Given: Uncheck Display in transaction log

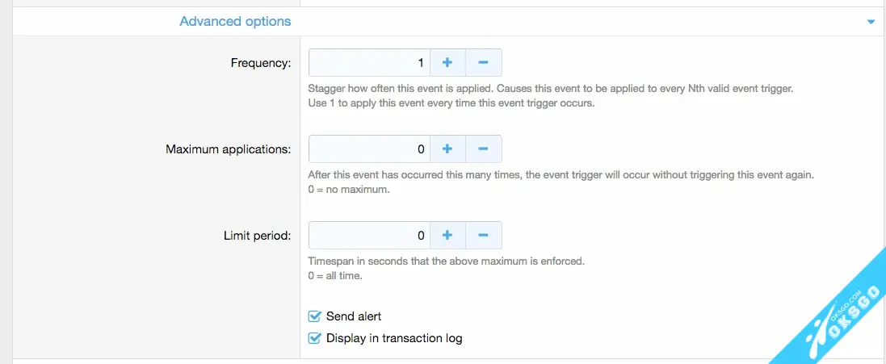Looking at the screenshot, I should point(315,338).
